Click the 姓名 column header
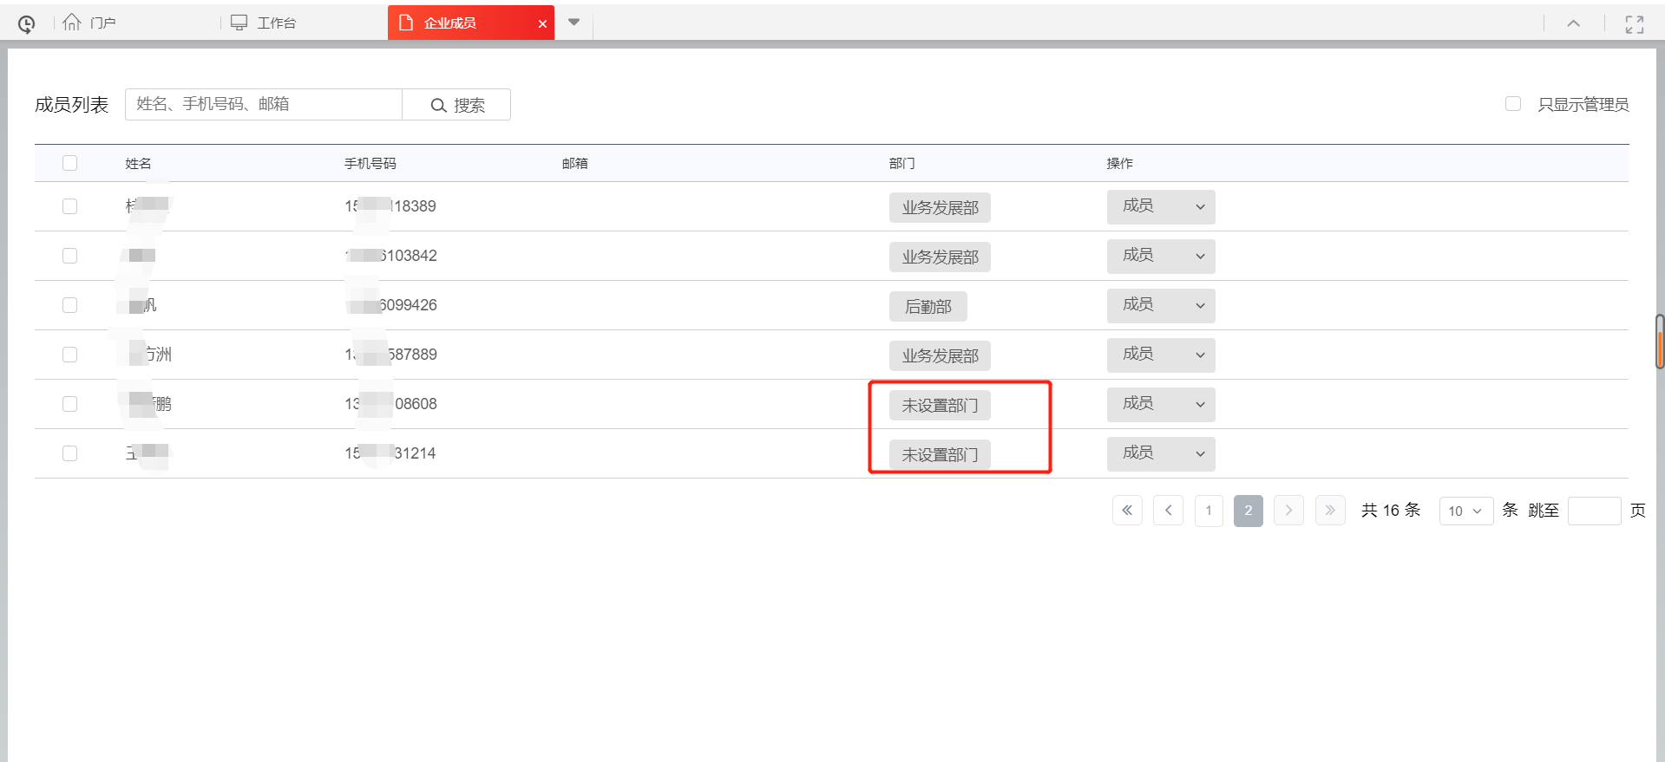Screen dimensions: 1665x762 138,163
